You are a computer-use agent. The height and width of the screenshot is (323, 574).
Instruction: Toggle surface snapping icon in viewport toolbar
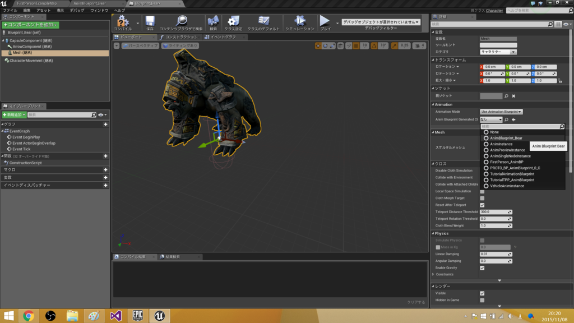click(x=349, y=46)
